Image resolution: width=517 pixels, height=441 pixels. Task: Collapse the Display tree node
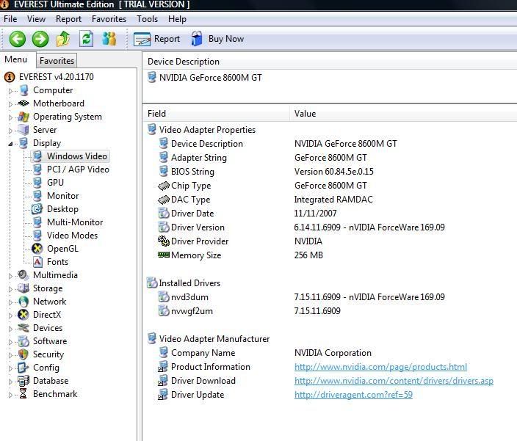[x=10, y=144]
